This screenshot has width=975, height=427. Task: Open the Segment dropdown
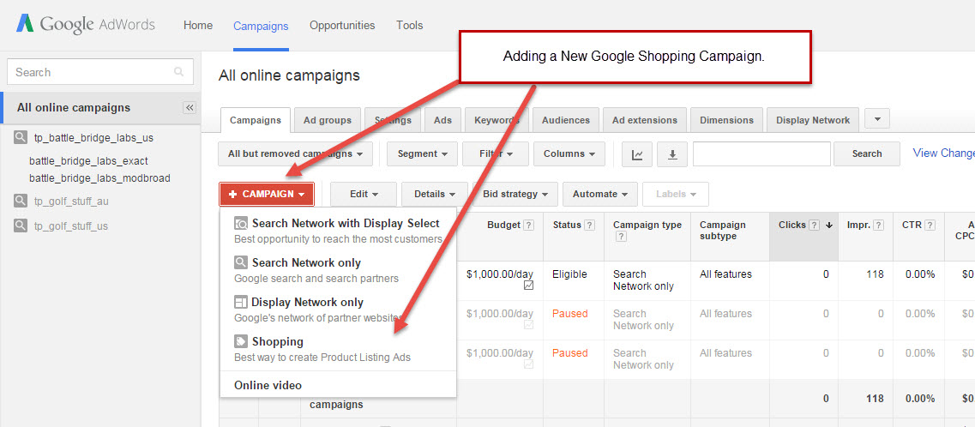422,153
